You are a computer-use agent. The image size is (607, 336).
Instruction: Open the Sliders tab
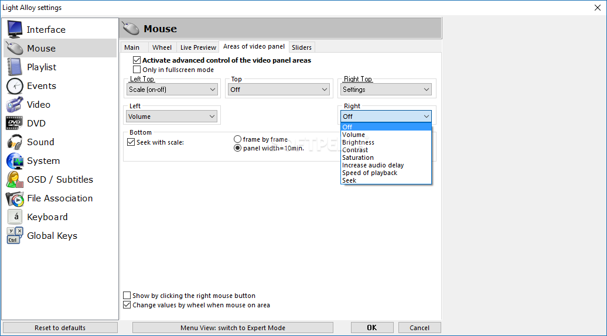302,47
